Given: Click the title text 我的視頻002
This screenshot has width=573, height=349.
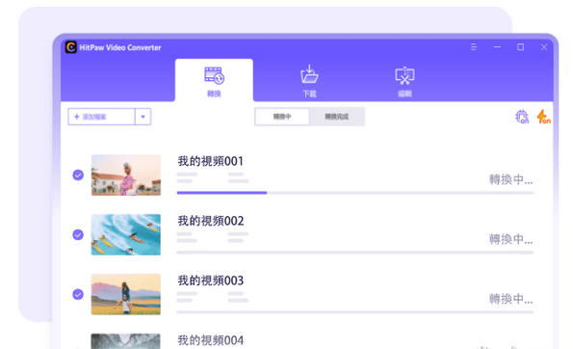Looking at the screenshot, I should (211, 221).
